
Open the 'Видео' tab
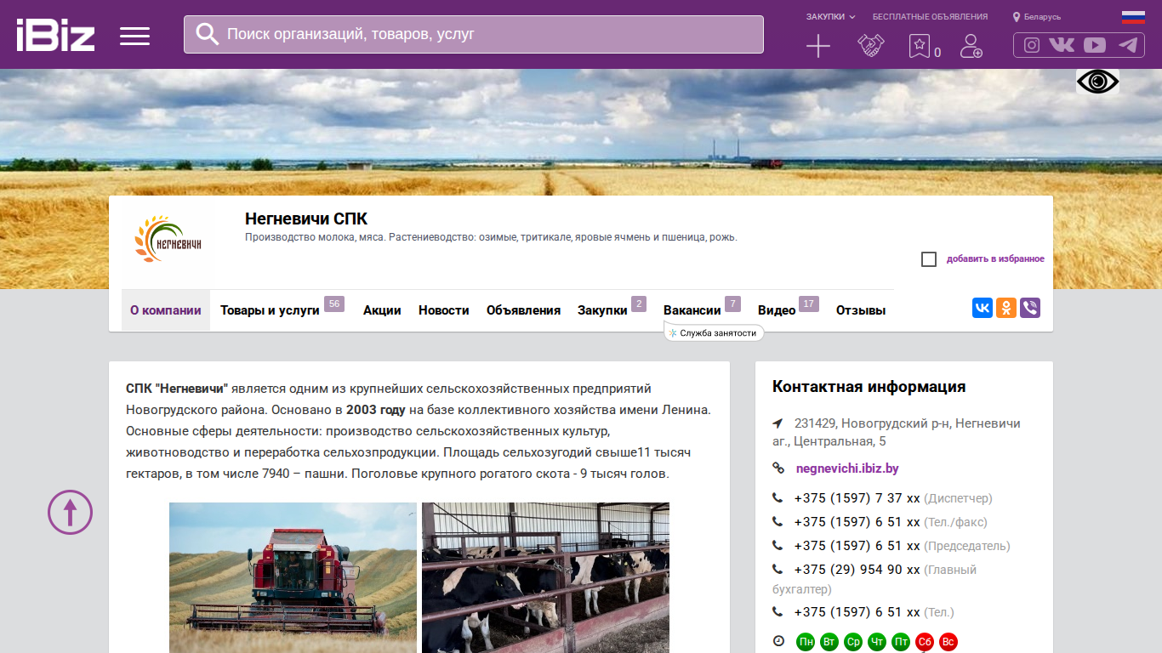pyautogui.click(x=777, y=310)
